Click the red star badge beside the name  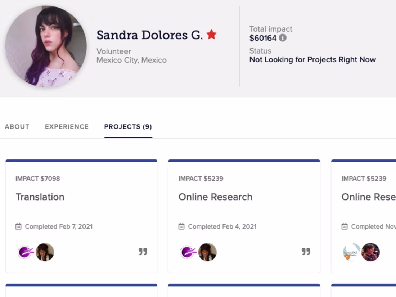coord(212,35)
